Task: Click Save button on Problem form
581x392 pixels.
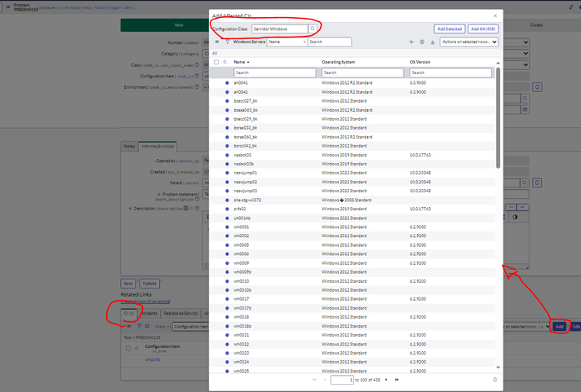Action: [x=128, y=284]
